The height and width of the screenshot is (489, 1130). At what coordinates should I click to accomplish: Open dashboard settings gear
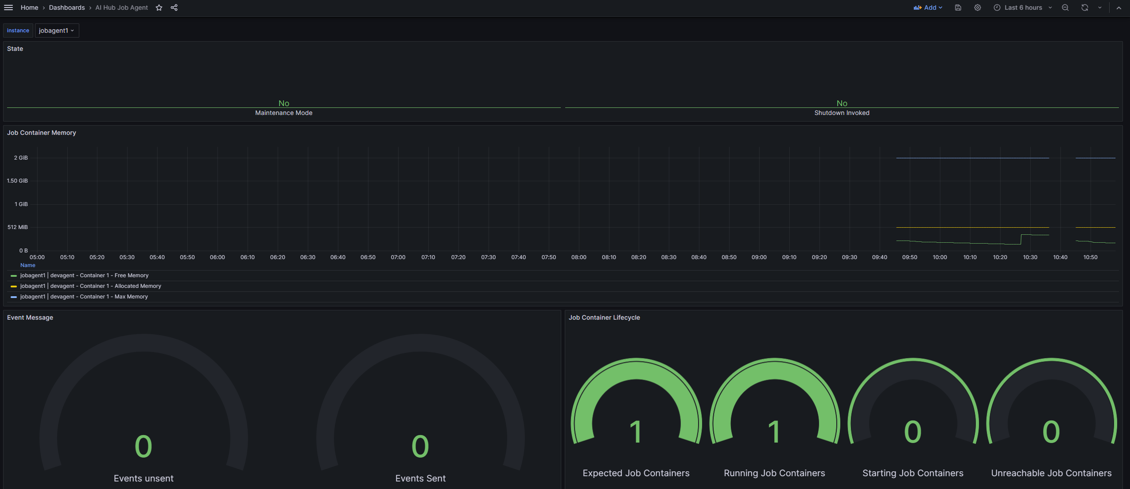[x=977, y=8]
